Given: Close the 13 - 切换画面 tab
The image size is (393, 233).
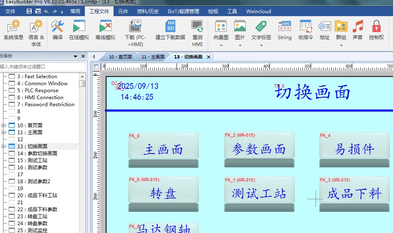Looking at the screenshot, I should point(209,57).
